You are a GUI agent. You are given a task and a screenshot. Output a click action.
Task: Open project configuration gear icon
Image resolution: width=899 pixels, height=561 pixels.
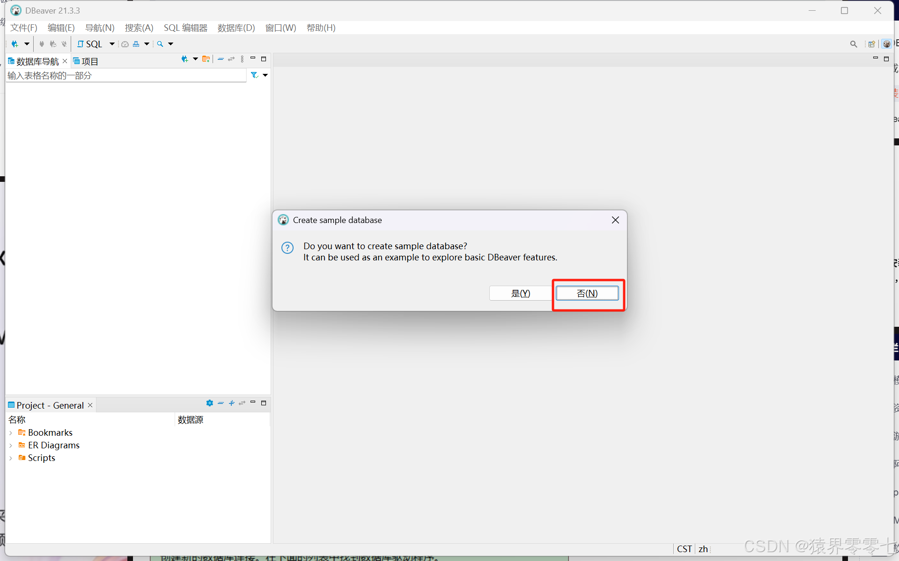click(209, 403)
